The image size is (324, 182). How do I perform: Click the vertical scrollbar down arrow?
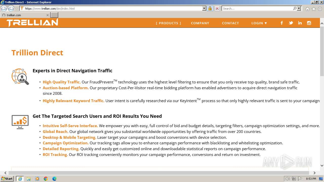coord(322,166)
